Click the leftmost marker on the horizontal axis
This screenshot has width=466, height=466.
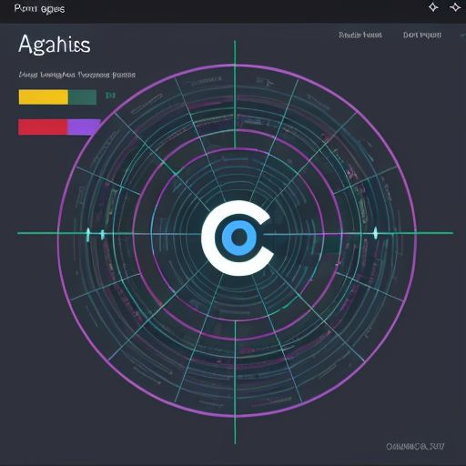88,235
